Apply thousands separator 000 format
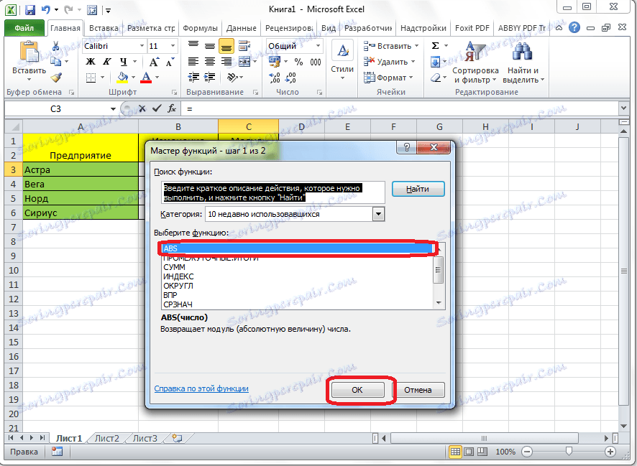637x466 pixels. (316, 62)
